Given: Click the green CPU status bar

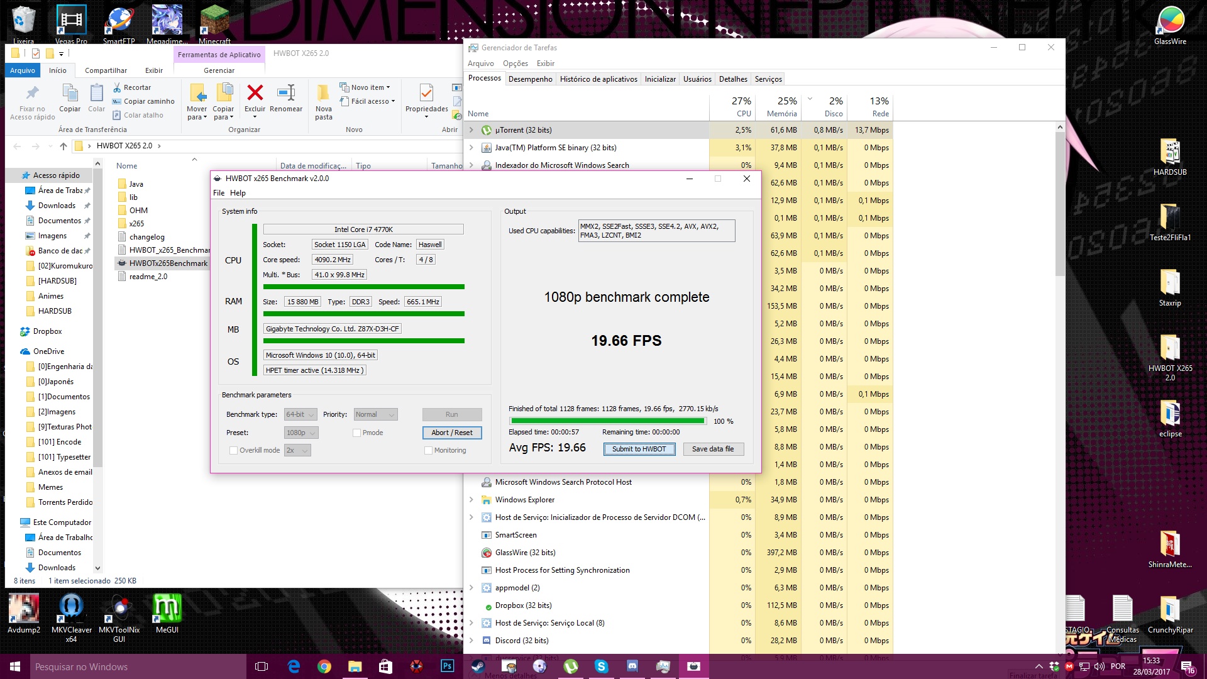Looking at the screenshot, I should tap(363, 287).
